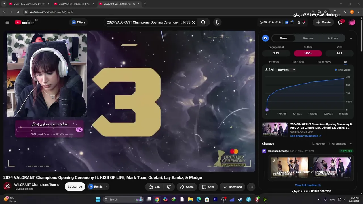363x204 pixels.
Task: Dislike the video with thumbs down
Action: pyautogui.click(x=169, y=187)
